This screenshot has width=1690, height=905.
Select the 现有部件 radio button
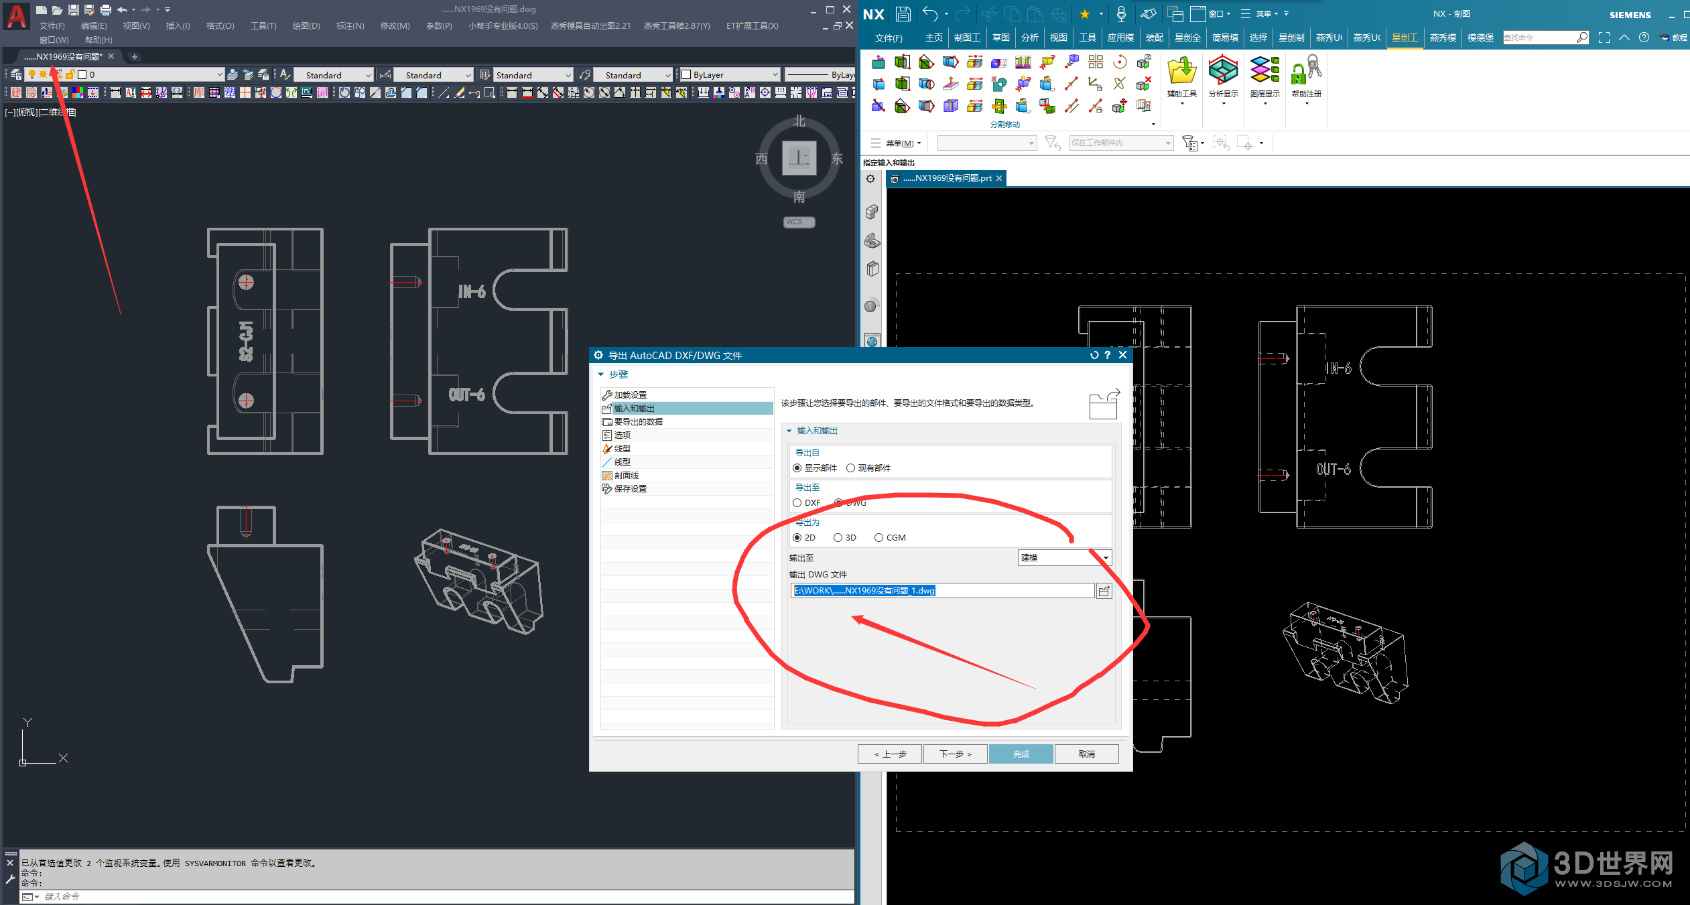pyautogui.click(x=850, y=468)
